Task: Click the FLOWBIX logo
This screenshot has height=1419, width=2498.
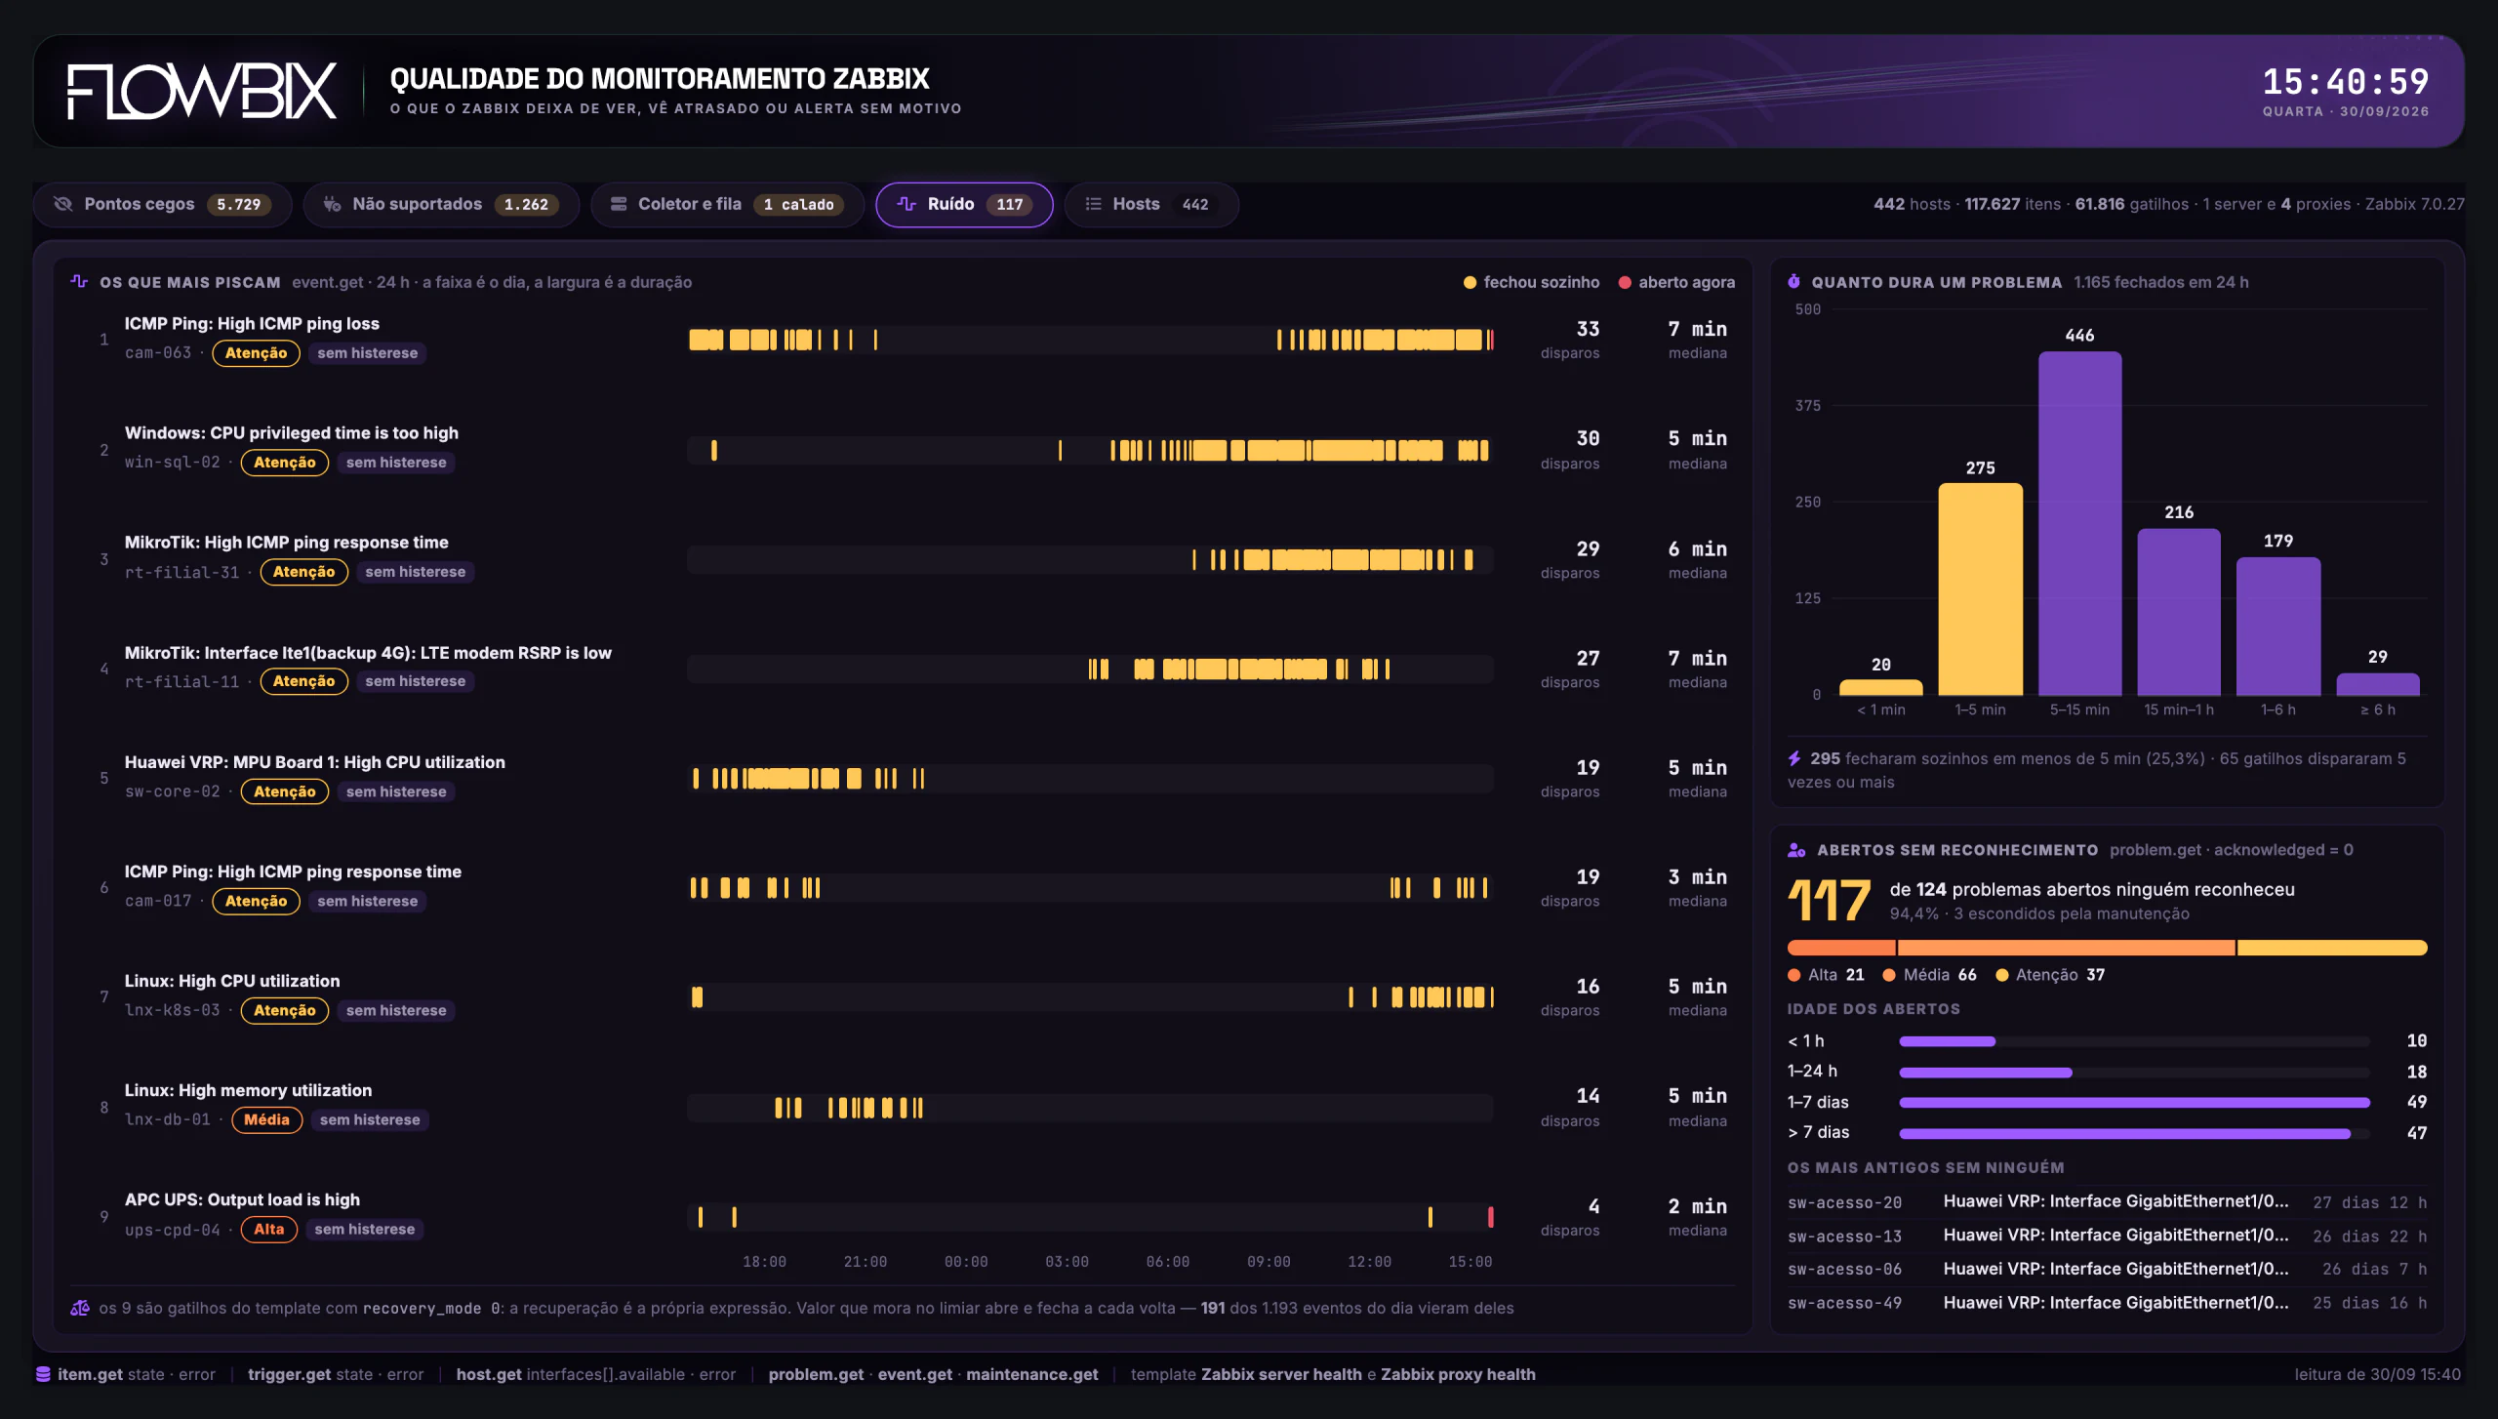Action: click(x=202, y=92)
